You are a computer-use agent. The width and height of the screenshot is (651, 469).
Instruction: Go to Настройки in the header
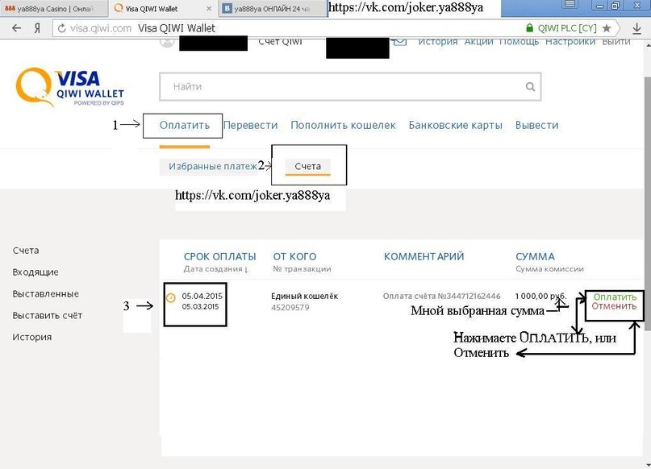click(570, 42)
